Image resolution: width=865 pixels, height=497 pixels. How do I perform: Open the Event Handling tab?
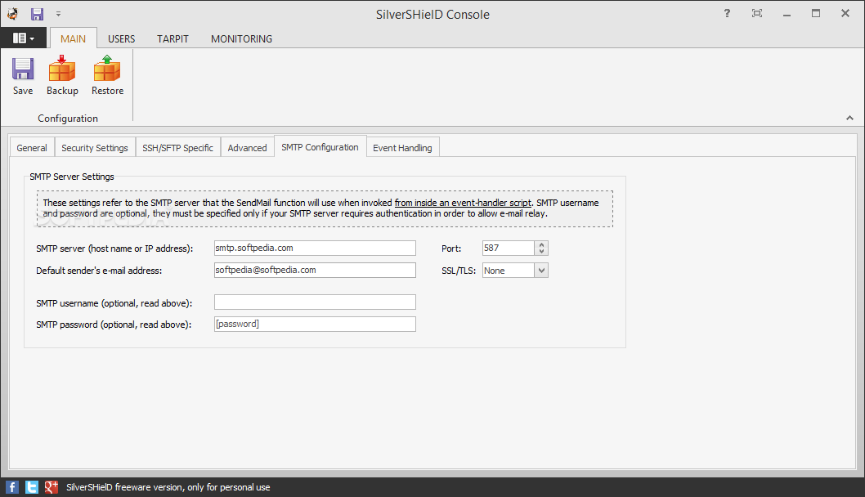pyautogui.click(x=403, y=147)
